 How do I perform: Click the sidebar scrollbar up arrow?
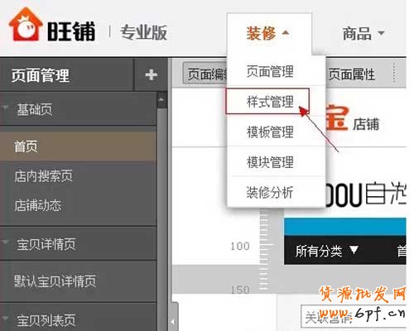click(x=161, y=100)
